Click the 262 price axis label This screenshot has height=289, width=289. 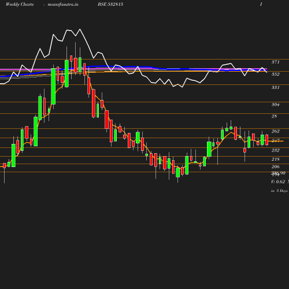point(276,131)
